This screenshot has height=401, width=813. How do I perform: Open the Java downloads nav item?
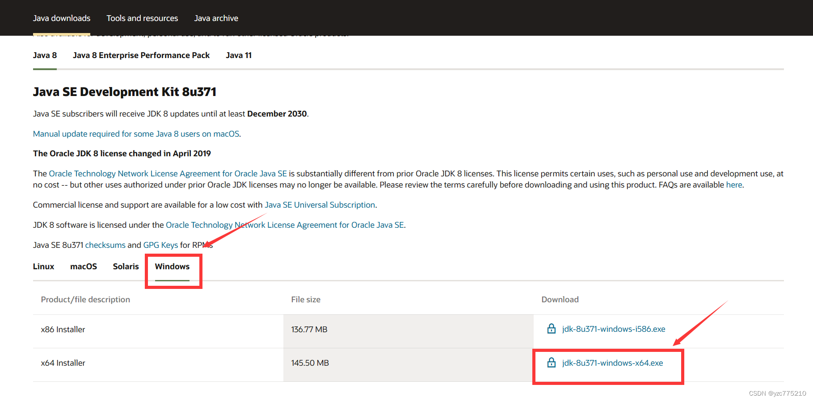tap(62, 18)
